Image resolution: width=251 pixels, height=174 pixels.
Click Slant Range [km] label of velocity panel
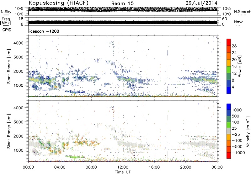point(9,131)
